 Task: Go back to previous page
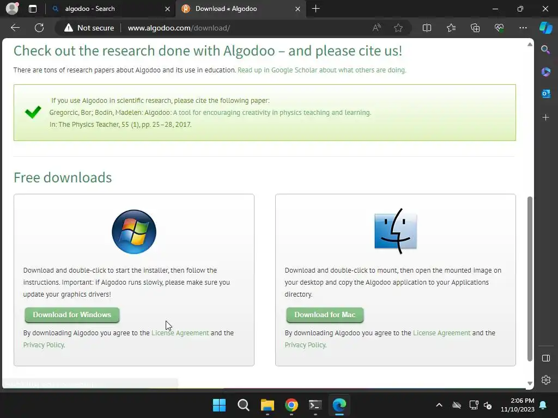pyautogui.click(x=15, y=28)
